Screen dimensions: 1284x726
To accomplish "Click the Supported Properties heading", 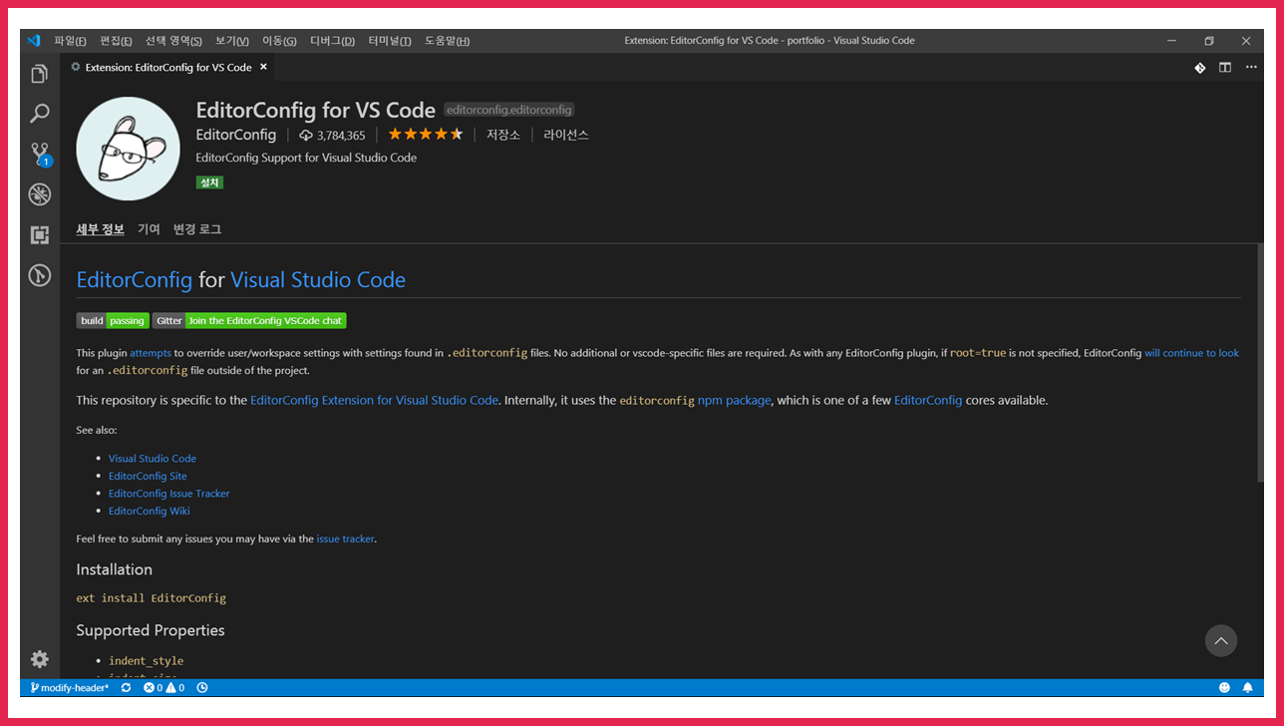I will pyautogui.click(x=151, y=630).
